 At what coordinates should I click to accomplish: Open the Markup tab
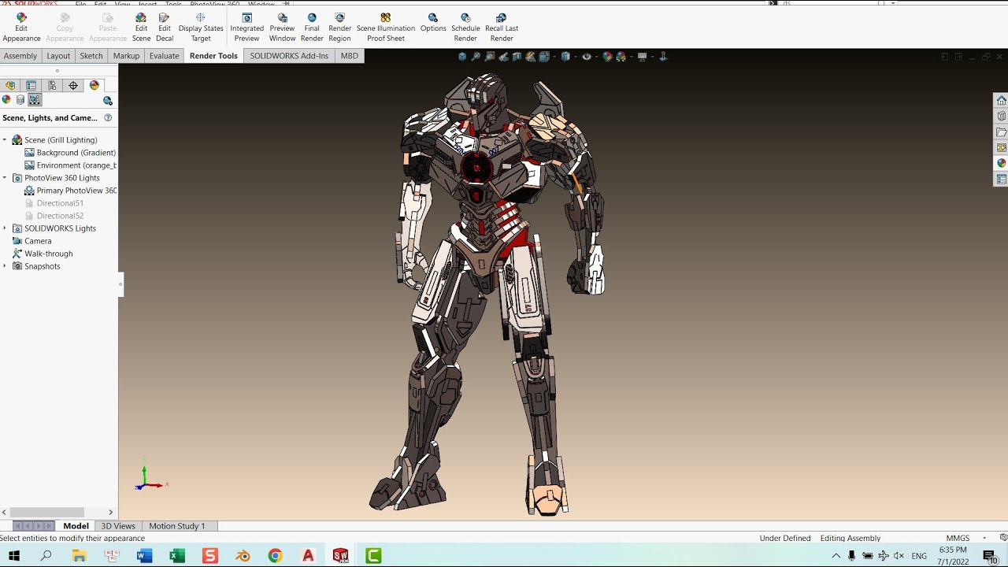[126, 56]
